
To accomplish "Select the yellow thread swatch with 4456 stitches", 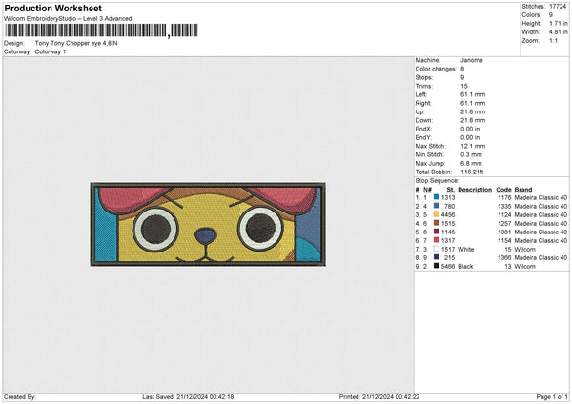I will click(436, 214).
